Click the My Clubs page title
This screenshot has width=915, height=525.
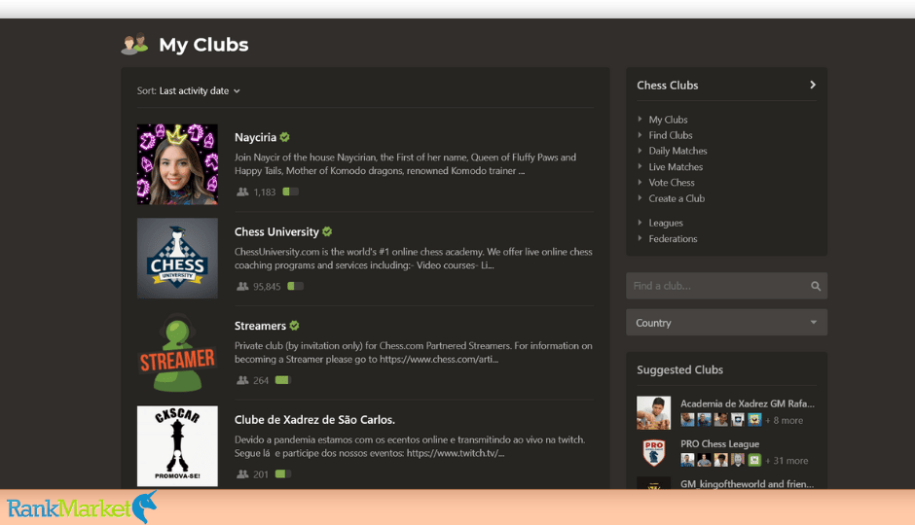(203, 45)
